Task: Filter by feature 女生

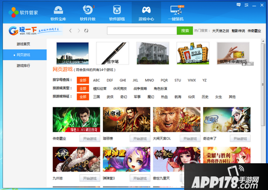Action: pyautogui.click(x=219, y=97)
